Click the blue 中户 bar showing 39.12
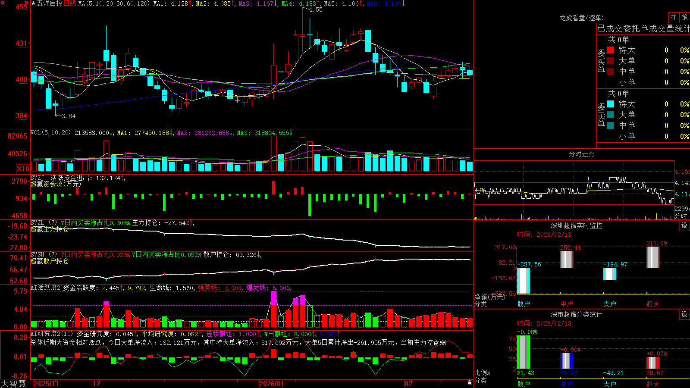 (x=567, y=361)
